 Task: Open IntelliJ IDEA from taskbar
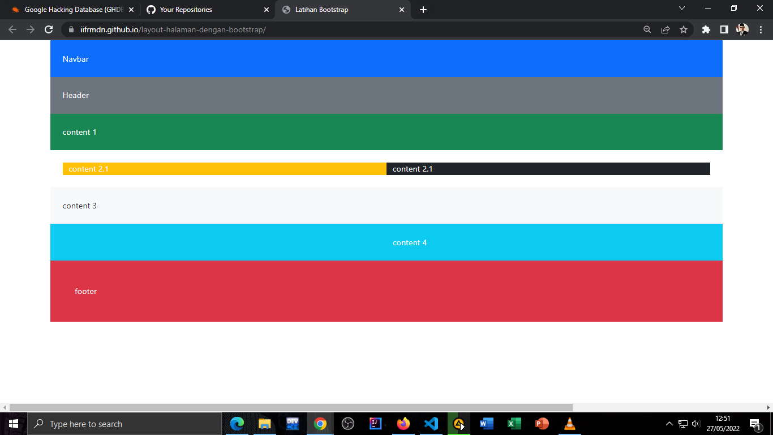[376, 424]
